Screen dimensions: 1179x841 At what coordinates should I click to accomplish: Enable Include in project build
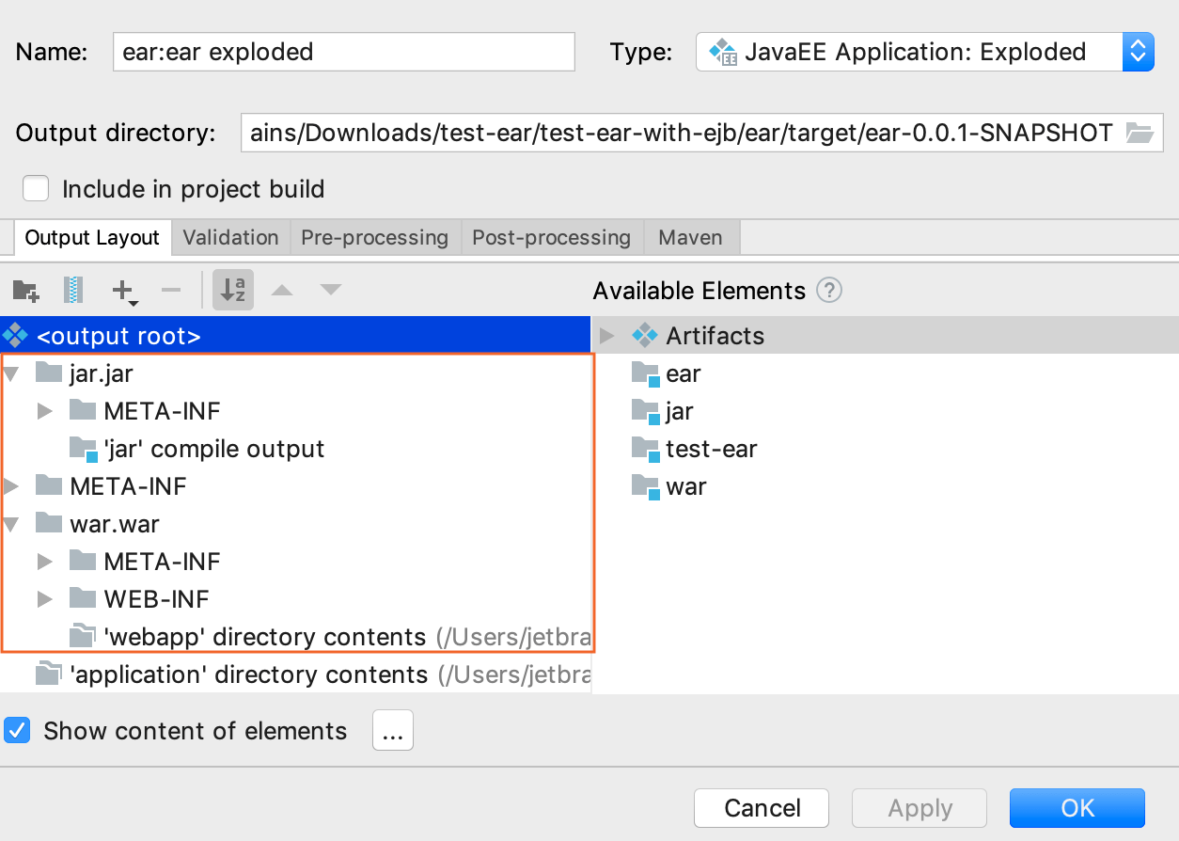(x=35, y=188)
